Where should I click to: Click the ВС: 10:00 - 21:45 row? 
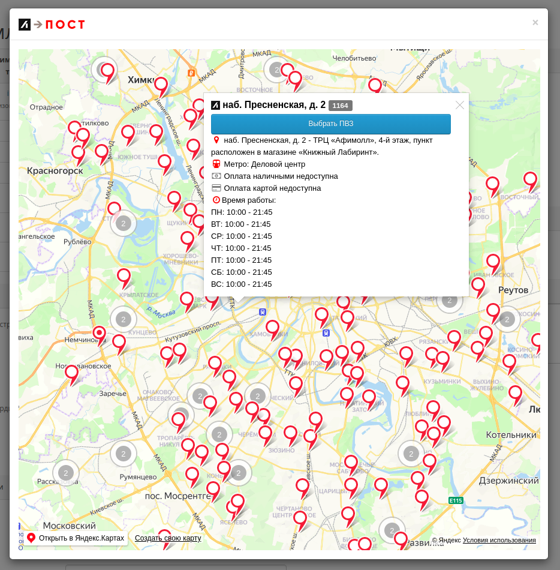tap(242, 284)
